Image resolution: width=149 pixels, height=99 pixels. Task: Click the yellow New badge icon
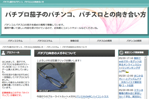[127, 72]
